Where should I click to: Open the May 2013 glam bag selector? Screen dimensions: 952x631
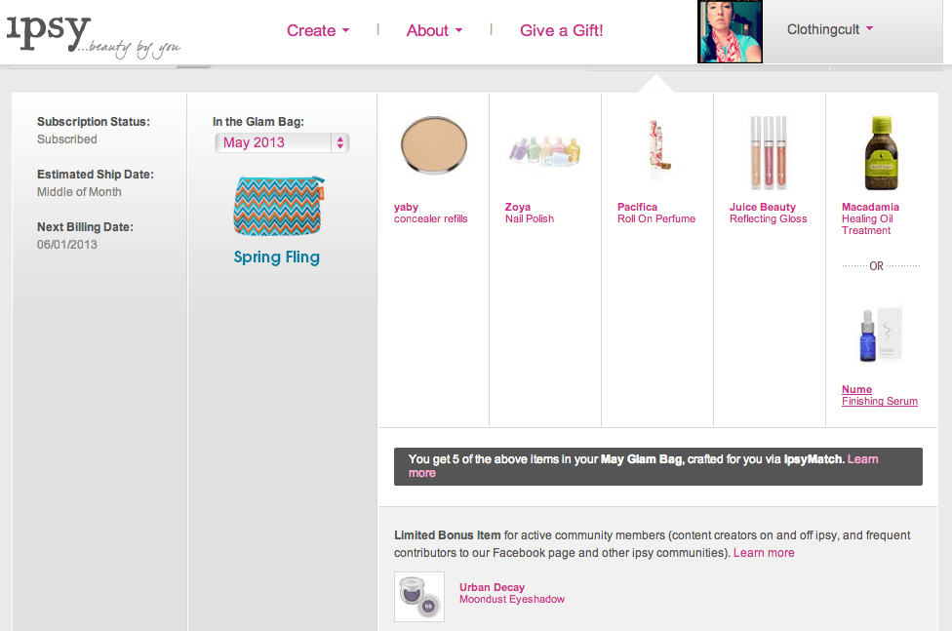(282, 142)
